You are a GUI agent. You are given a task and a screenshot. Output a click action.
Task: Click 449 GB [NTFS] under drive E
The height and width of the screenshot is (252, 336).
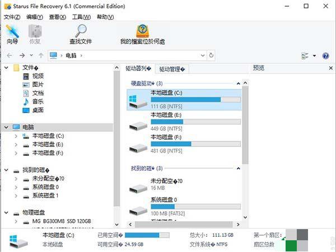pyautogui.click(x=166, y=129)
